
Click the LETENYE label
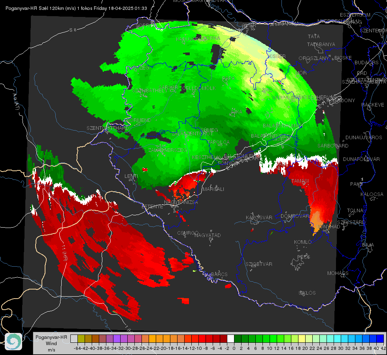pyautogui.click(x=152, y=207)
